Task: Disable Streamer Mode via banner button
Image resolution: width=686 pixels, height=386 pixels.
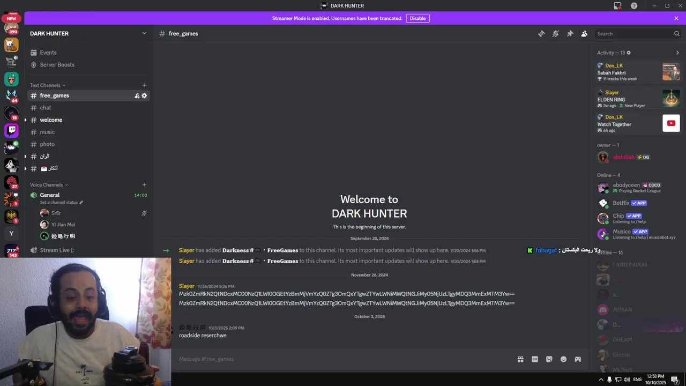Action: (417, 18)
